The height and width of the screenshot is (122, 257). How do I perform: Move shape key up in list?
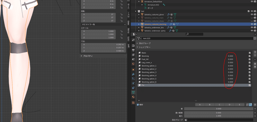[255, 64]
